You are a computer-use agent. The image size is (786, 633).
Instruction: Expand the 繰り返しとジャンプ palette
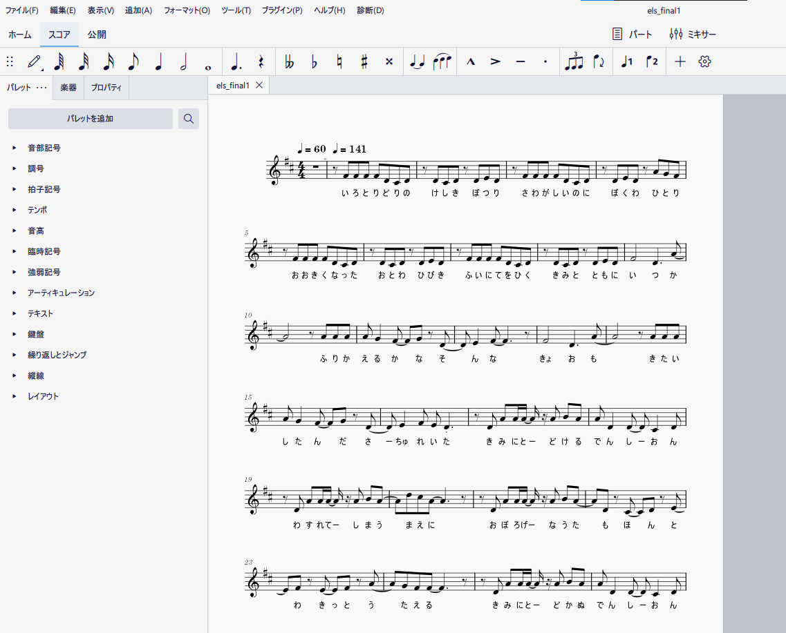(x=14, y=355)
